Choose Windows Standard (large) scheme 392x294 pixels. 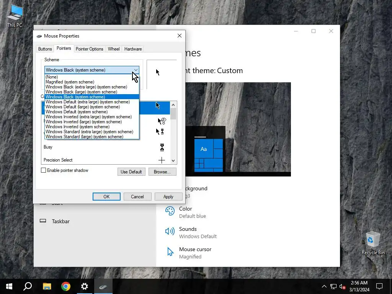[92, 137]
